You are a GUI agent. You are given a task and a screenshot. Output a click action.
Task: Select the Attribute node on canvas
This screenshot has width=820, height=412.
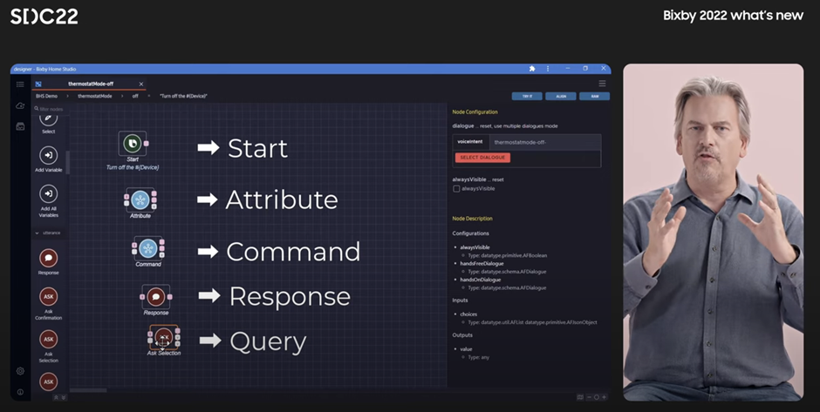pyautogui.click(x=140, y=200)
